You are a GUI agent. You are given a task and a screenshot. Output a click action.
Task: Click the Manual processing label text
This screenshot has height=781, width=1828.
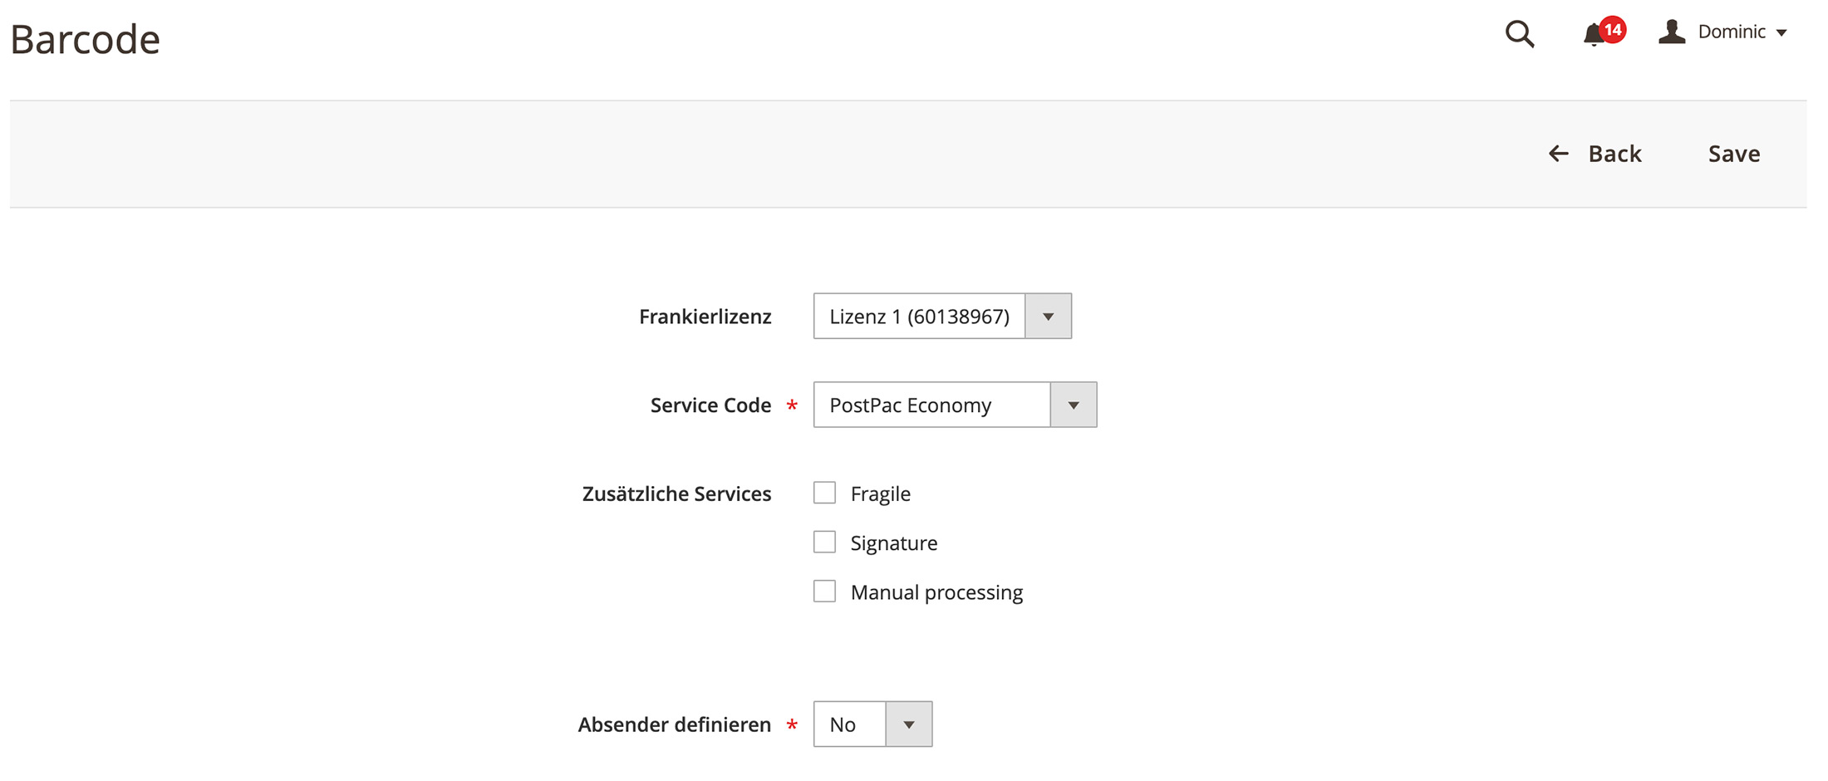(936, 592)
